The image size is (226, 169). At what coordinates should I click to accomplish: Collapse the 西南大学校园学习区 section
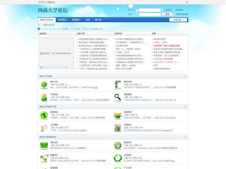pos(185,107)
